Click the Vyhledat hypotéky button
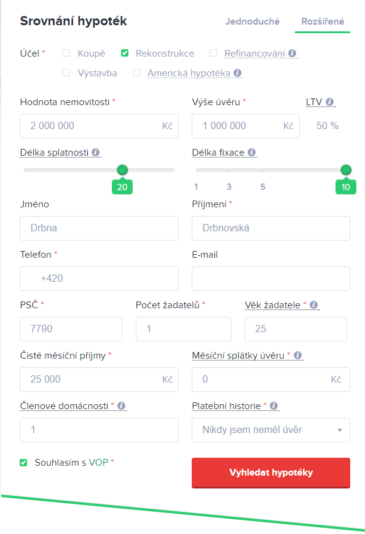Image resolution: width=365 pixels, height=534 pixels. click(x=271, y=472)
